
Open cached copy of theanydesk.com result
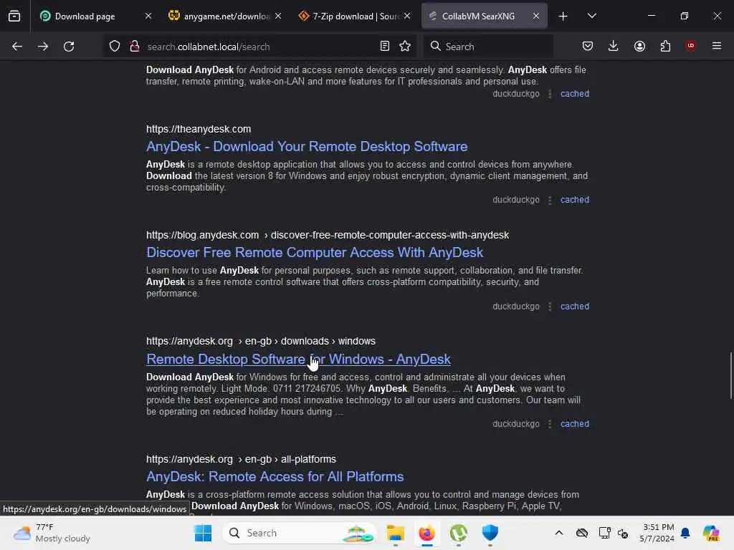(x=574, y=200)
